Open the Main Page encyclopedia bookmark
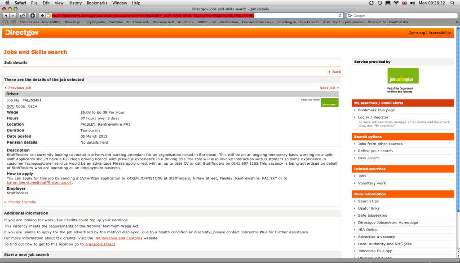The height and width of the screenshot is (263, 460). click(x=84, y=22)
